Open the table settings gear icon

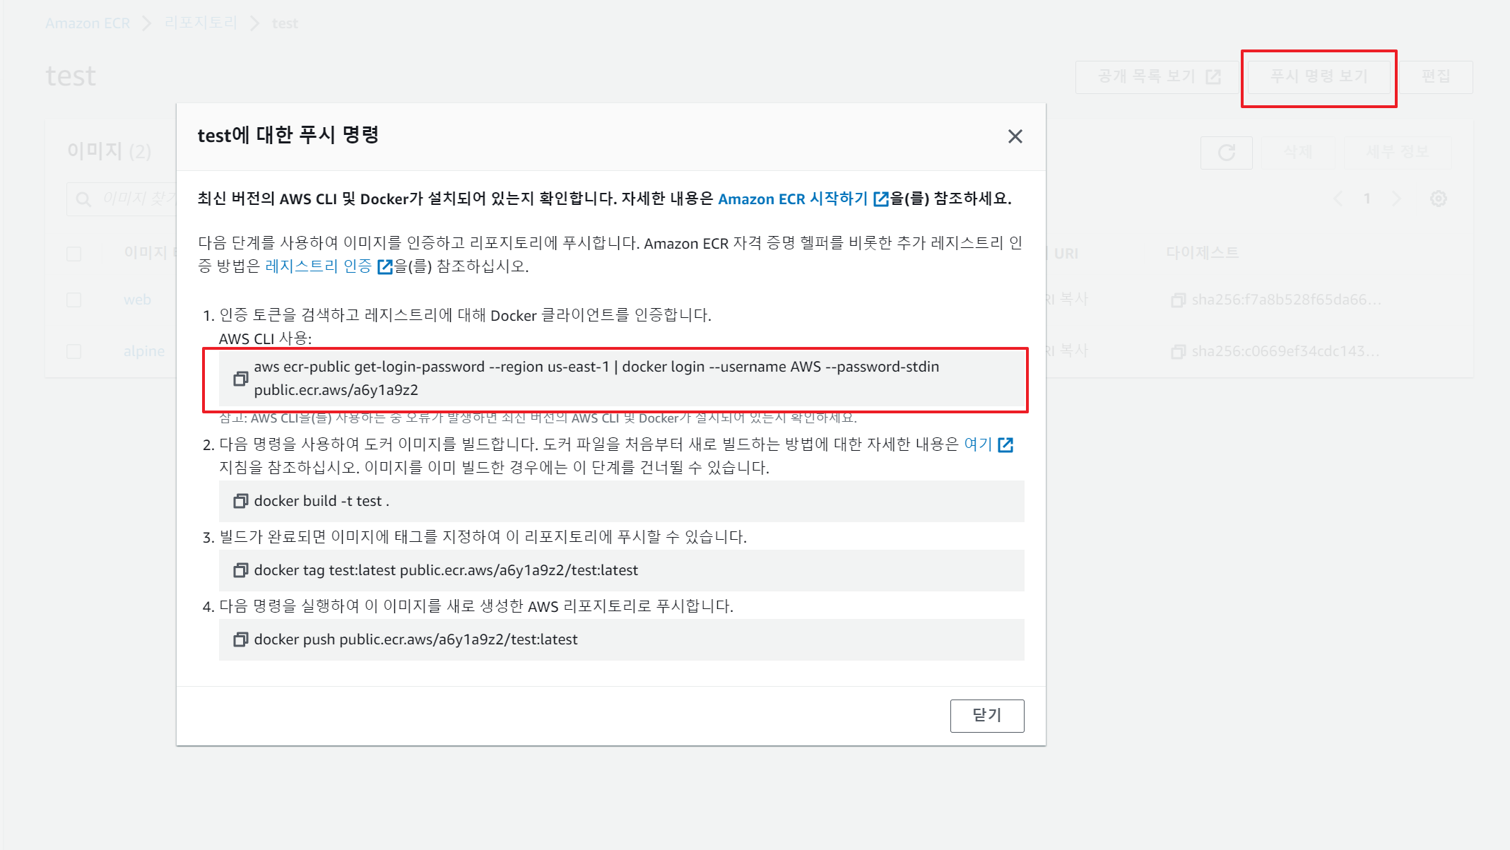1438,199
